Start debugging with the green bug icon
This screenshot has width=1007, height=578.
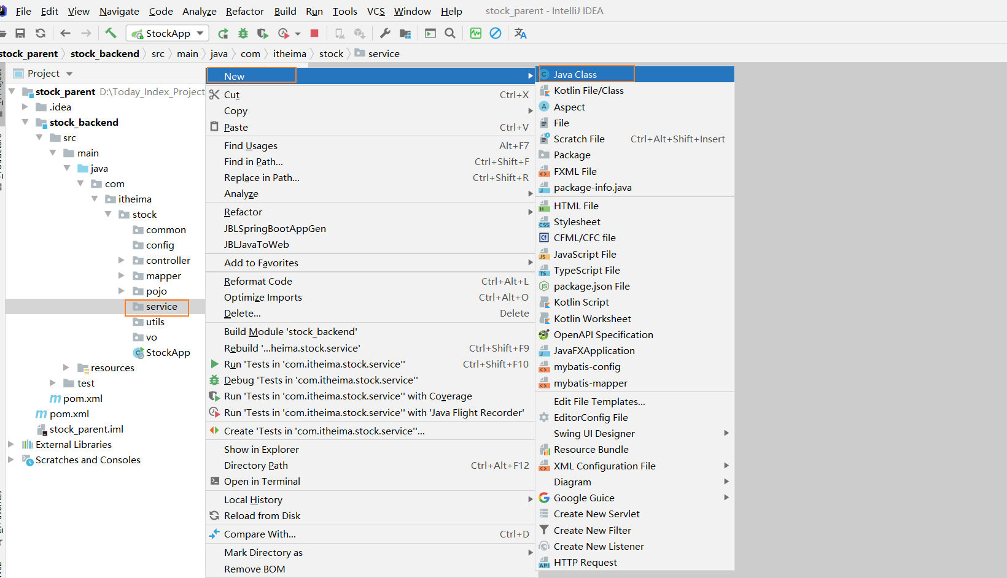(243, 33)
